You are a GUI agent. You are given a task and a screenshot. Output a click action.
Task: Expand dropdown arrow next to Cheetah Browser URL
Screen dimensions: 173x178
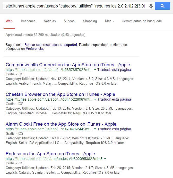pos(95,99)
